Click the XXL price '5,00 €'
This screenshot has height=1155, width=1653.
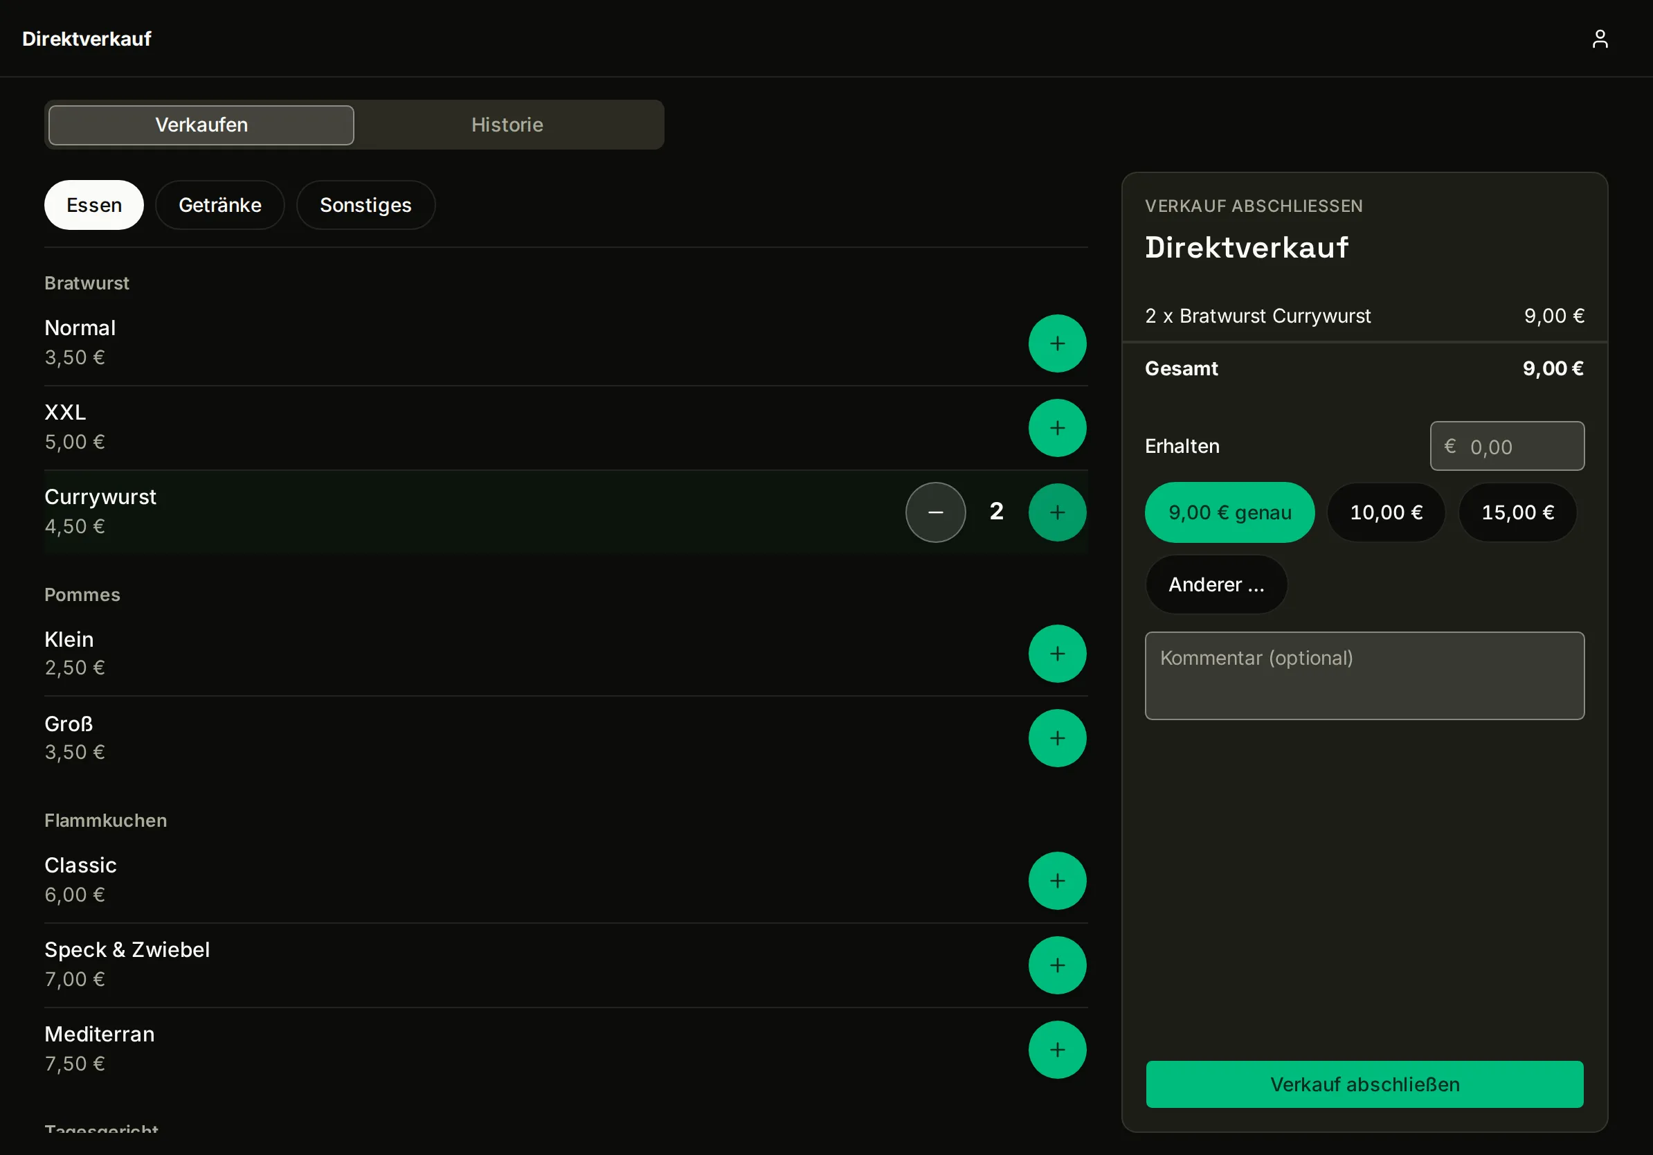75,442
